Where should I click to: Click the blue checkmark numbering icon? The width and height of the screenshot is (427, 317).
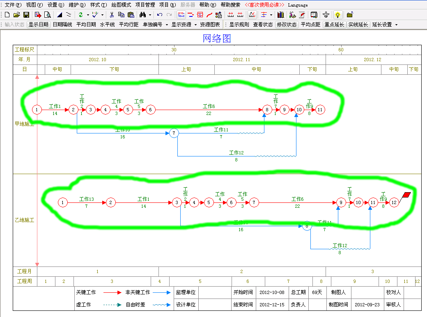point(95,15)
